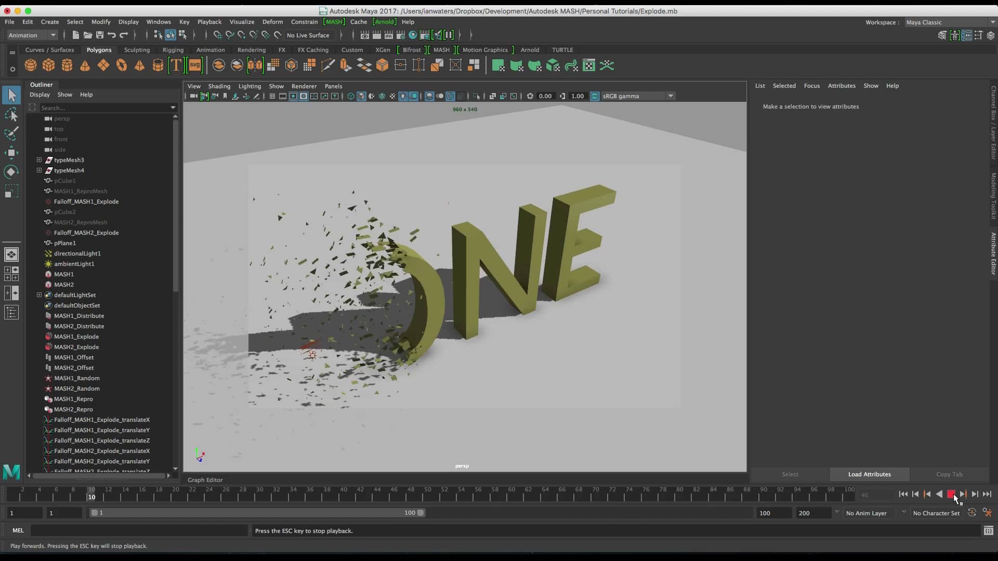Image resolution: width=998 pixels, height=561 pixels.
Task: Click the SVG import shelf icon
Action: (x=195, y=65)
